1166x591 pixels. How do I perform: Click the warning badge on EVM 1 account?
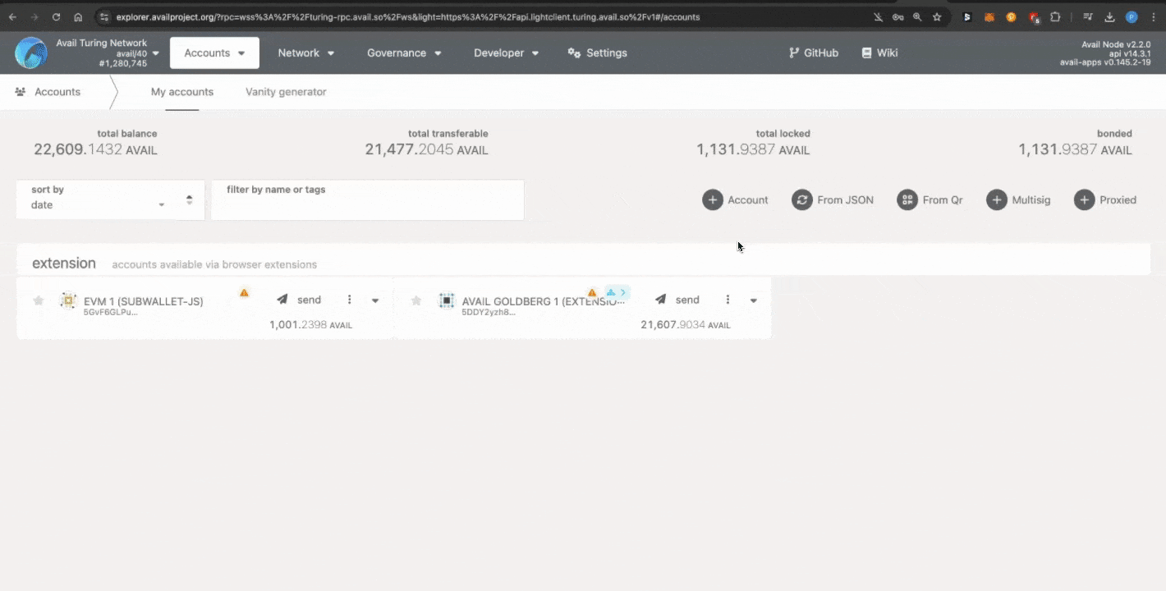(x=244, y=292)
